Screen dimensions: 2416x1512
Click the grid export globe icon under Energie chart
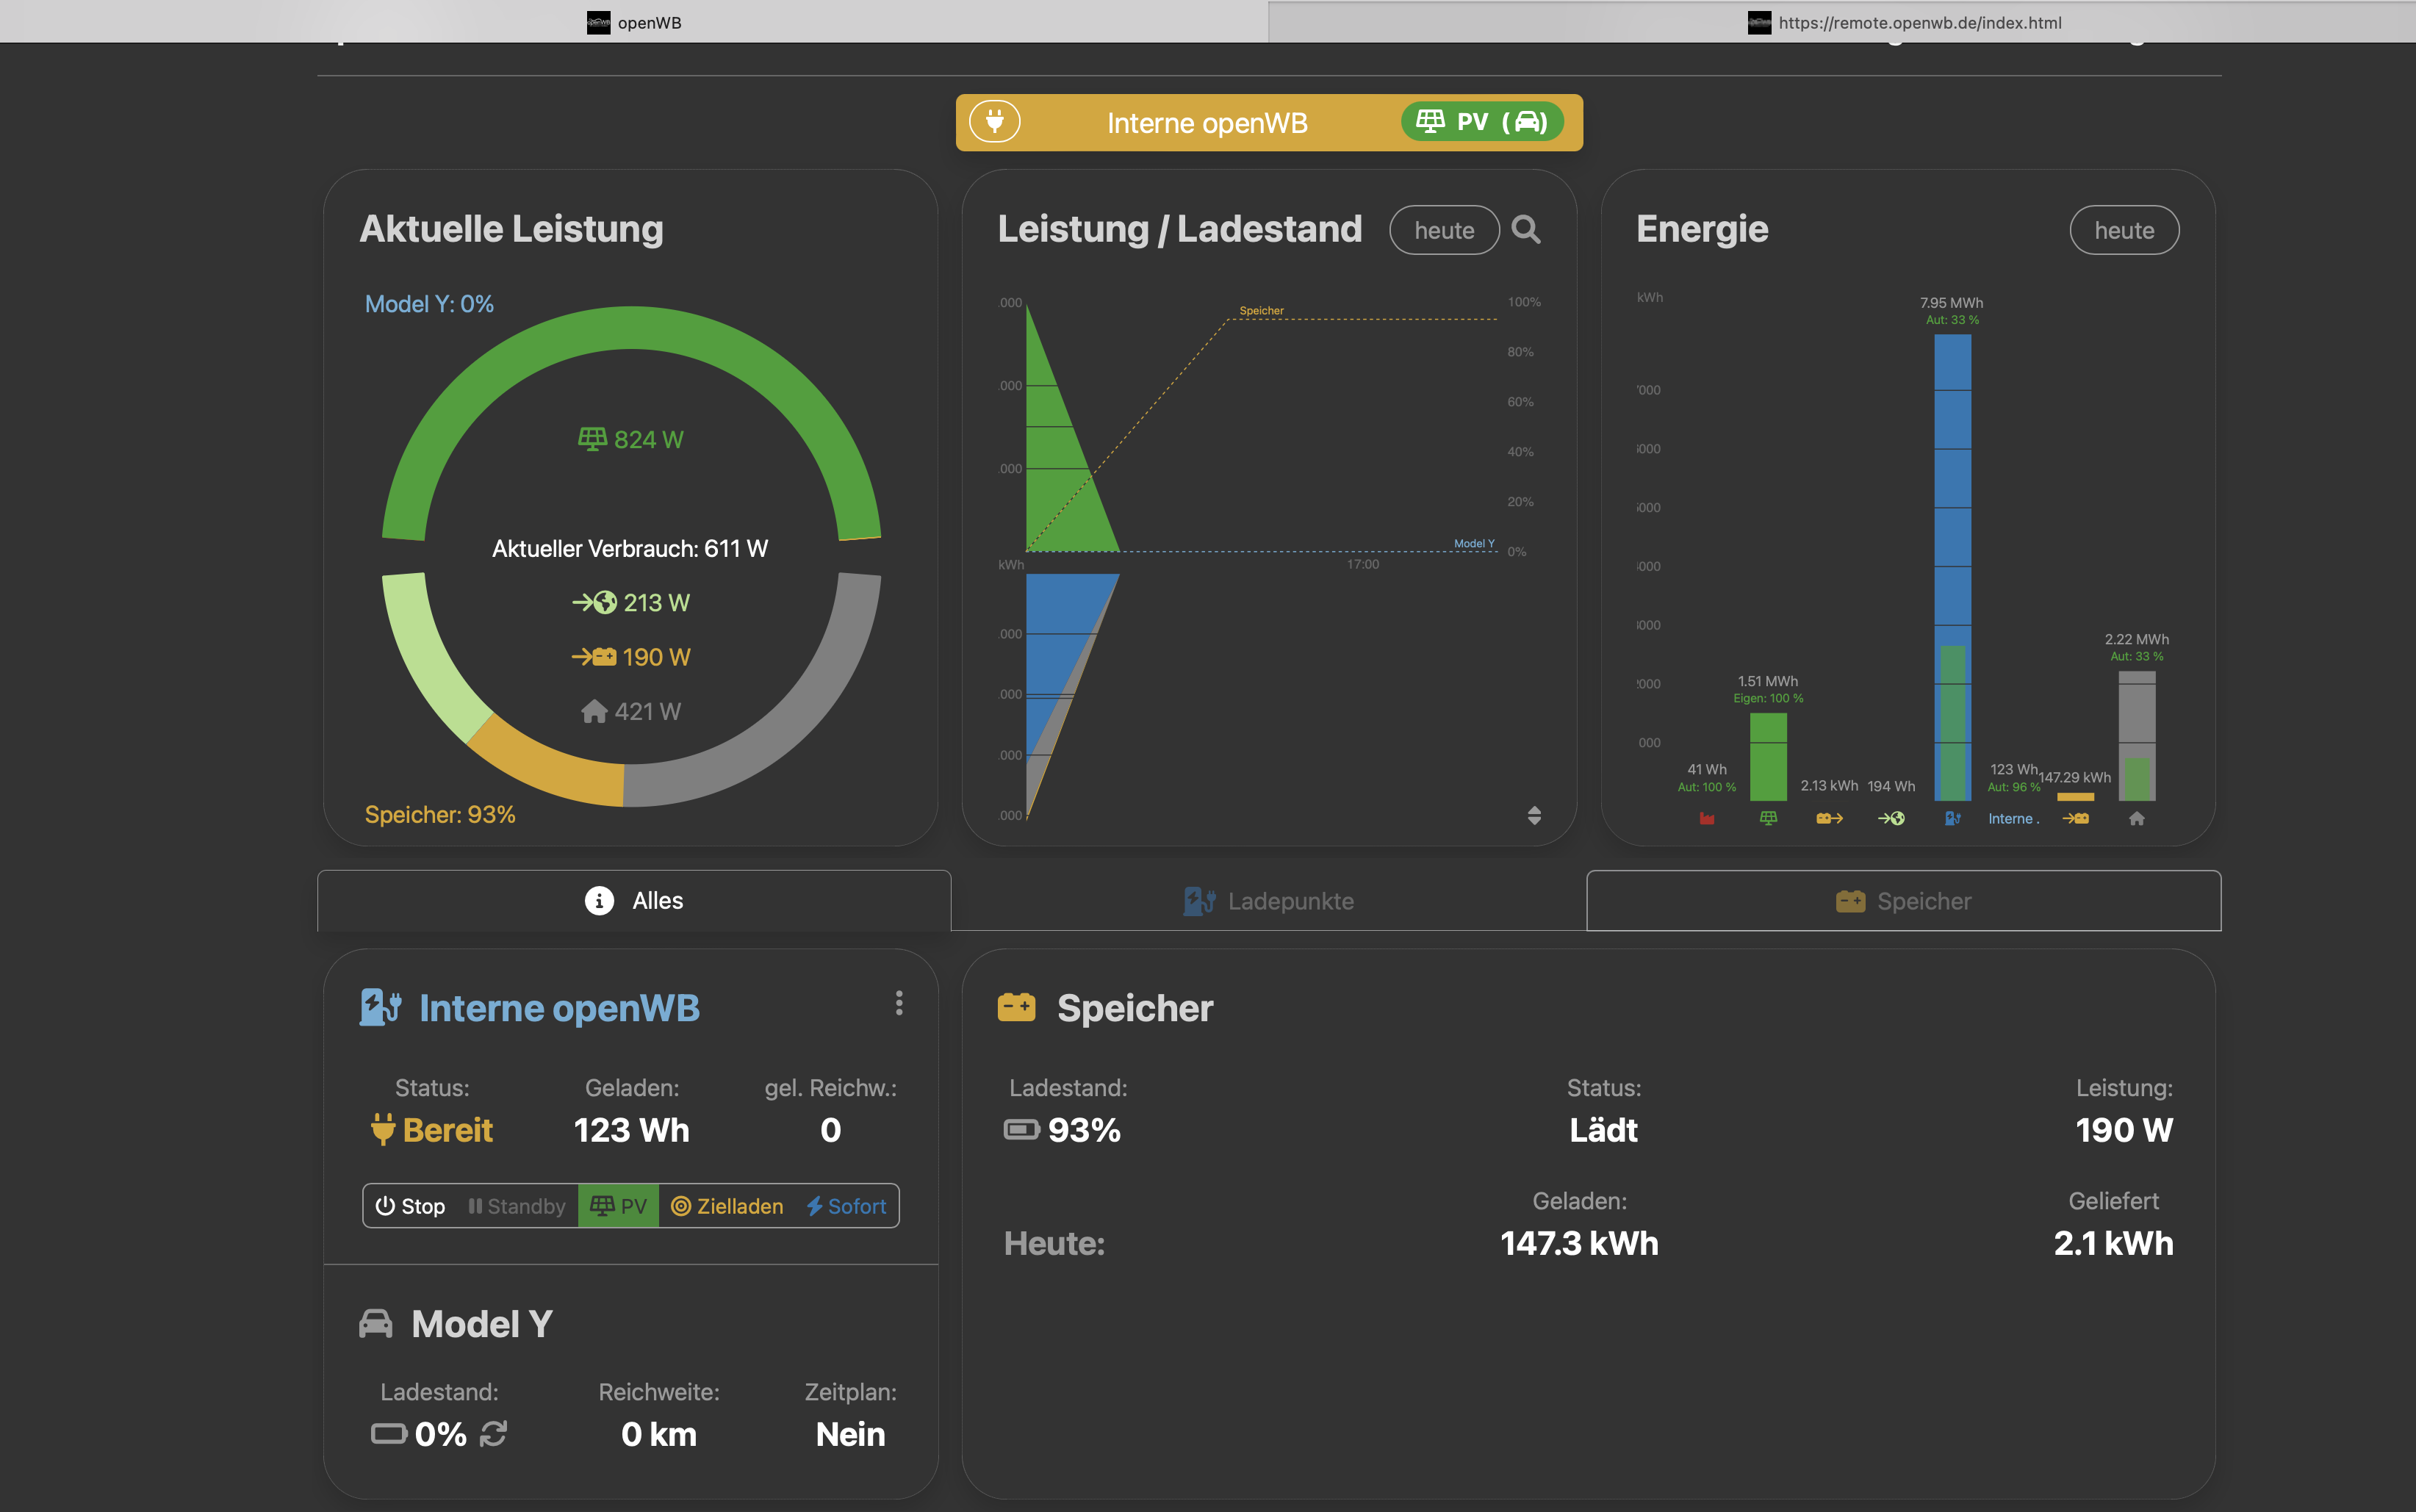point(1891,819)
